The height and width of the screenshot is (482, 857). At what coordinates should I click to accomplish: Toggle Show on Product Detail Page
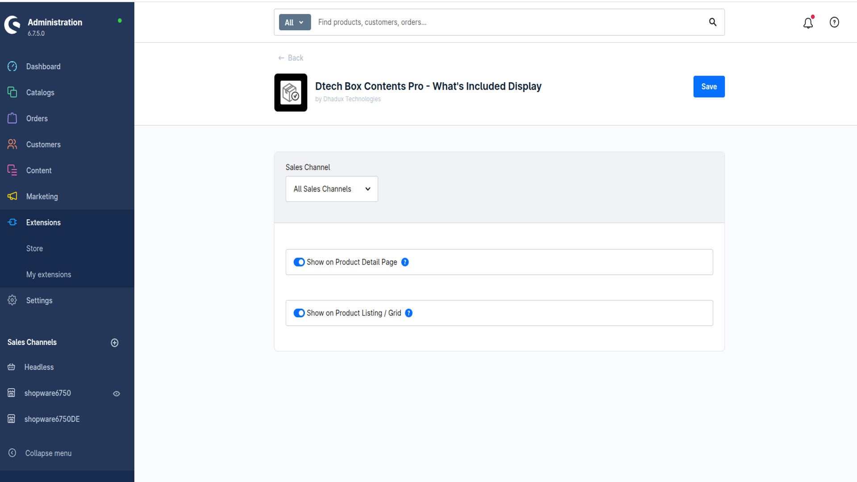click(299, 262)
